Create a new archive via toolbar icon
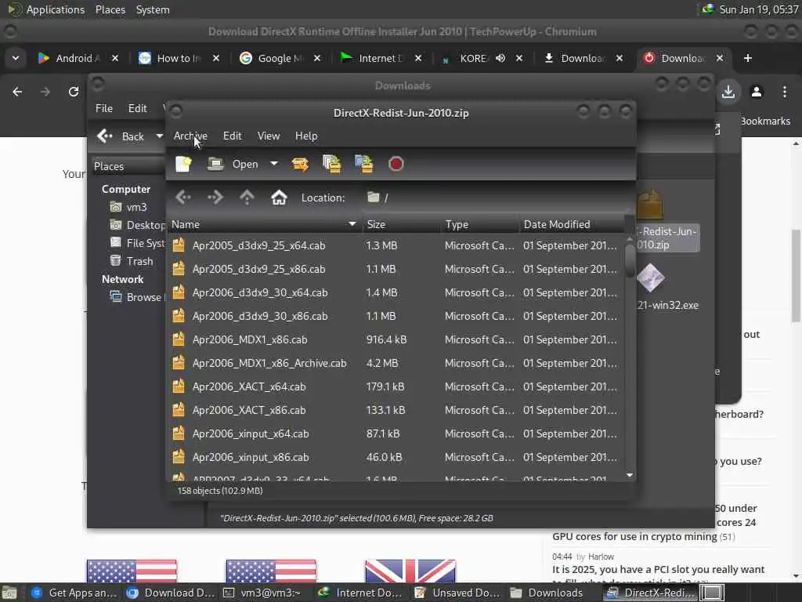This screenshot has height=602, width=802. 183,164
